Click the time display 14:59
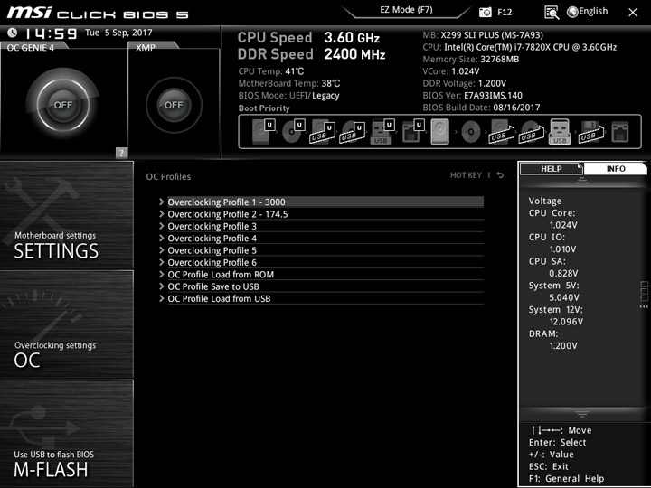Screen dimensions: 651x488 [x=51, y=33]
